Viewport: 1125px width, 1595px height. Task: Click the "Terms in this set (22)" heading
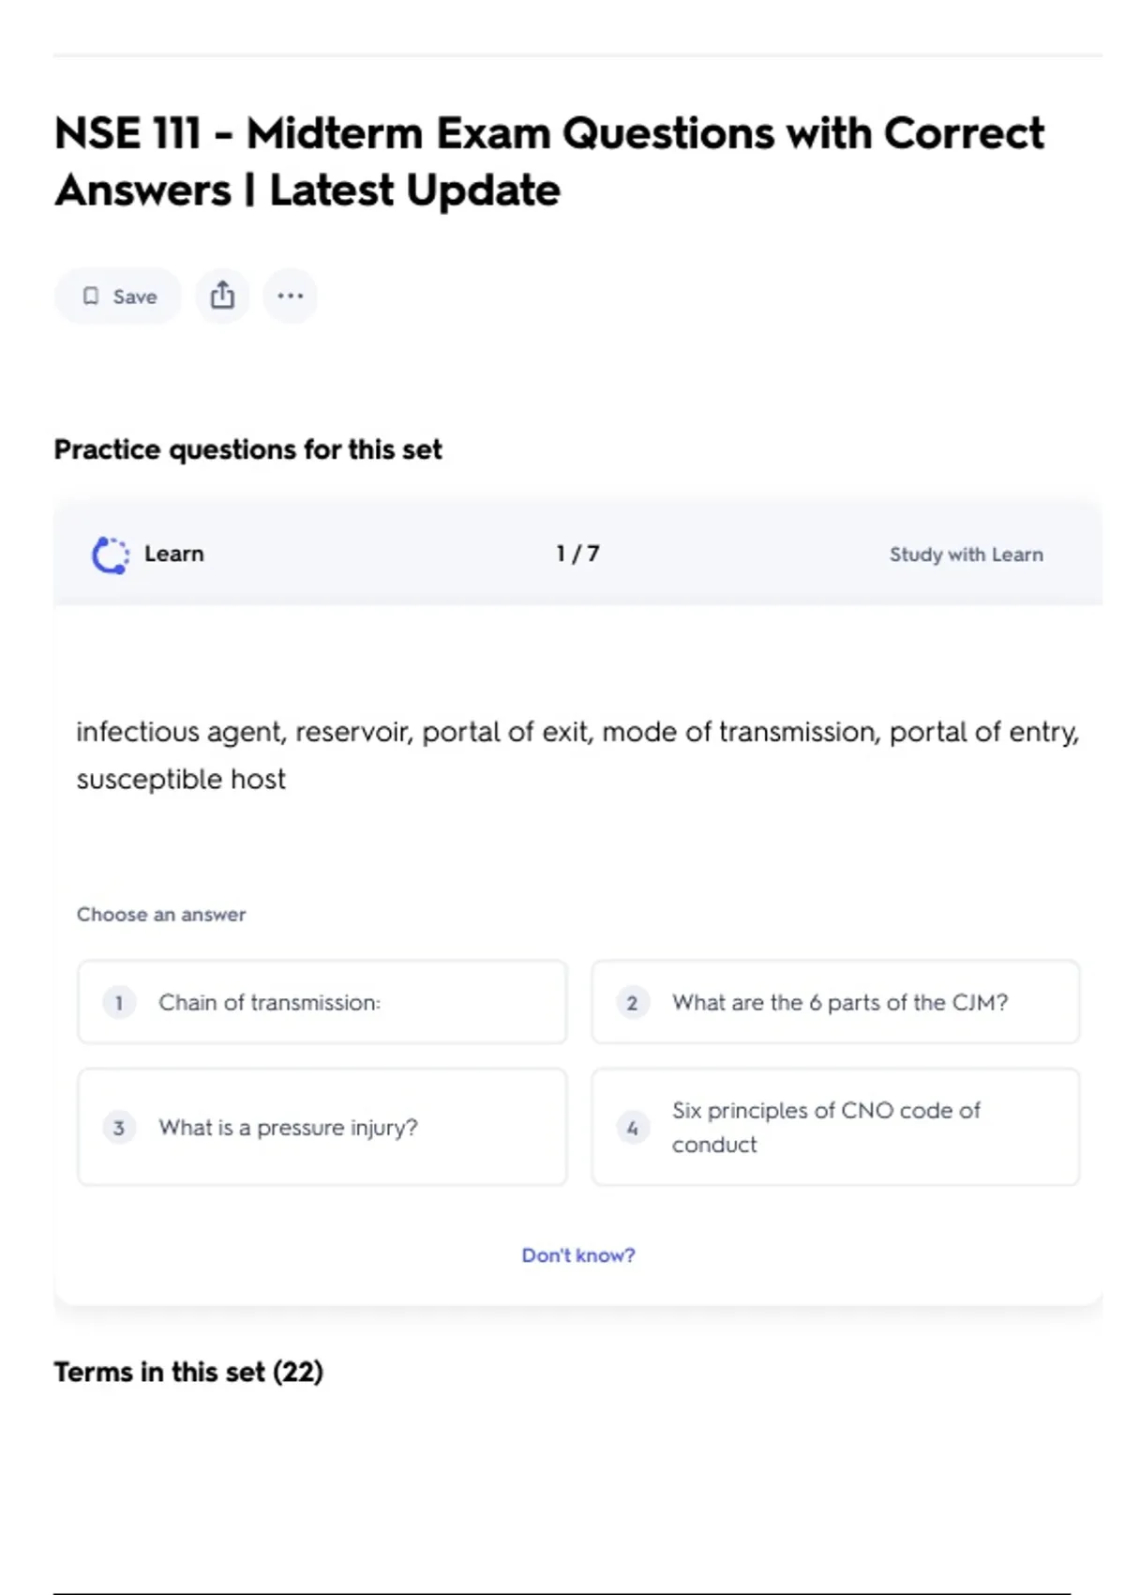click(x=188, y=1372)
